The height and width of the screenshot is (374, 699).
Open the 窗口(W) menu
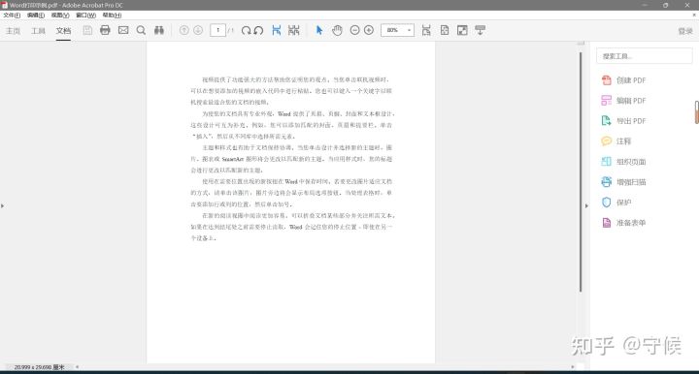[85, 16]
